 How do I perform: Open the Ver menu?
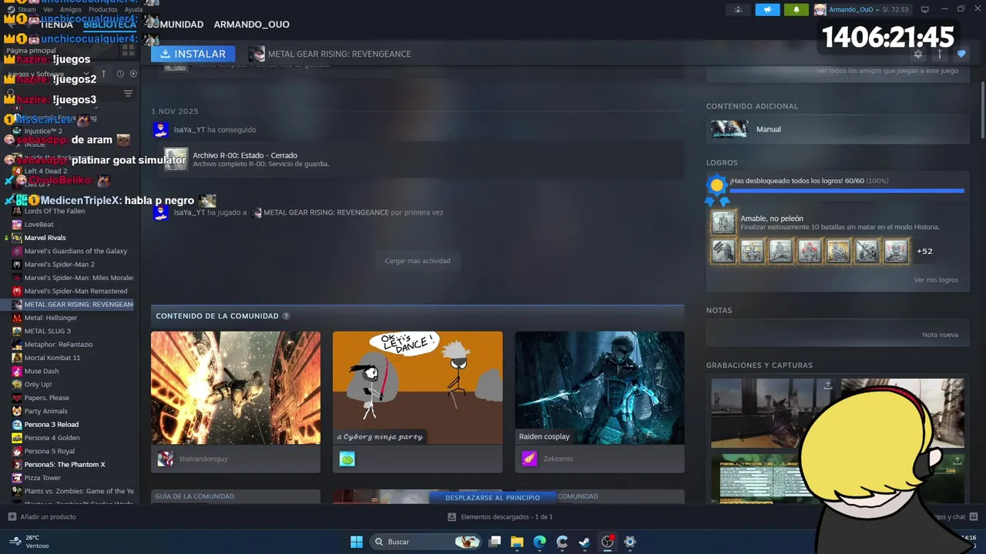[x=48, y=9]
